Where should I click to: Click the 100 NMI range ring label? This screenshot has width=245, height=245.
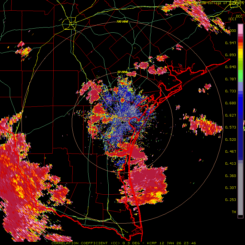tap(122, 22)
